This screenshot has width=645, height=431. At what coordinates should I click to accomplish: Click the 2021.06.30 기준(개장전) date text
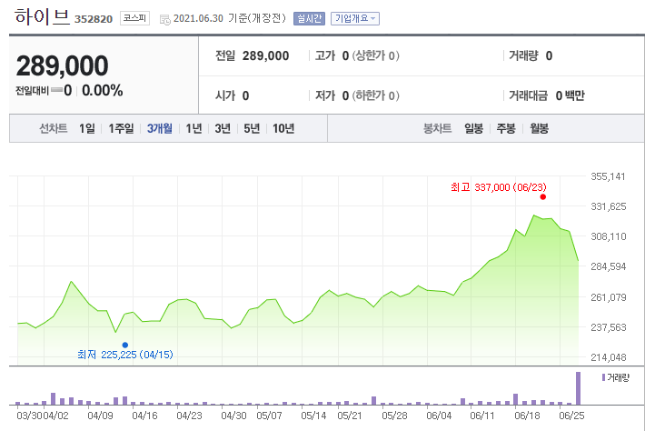230,18
